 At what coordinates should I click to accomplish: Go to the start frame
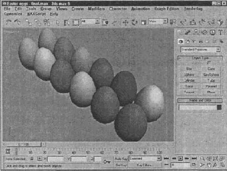[x=166, y=159]
